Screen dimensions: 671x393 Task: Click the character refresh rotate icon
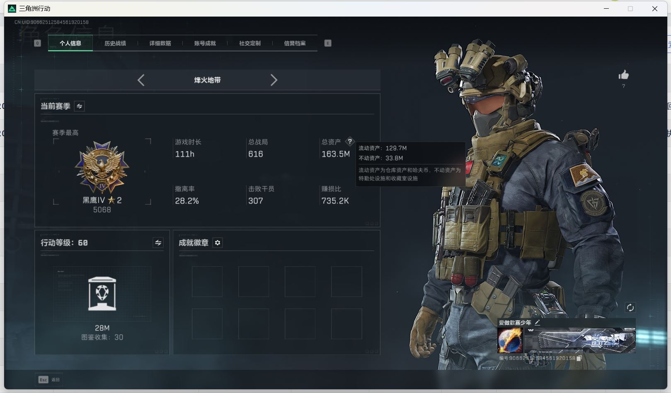pos(630,307)
